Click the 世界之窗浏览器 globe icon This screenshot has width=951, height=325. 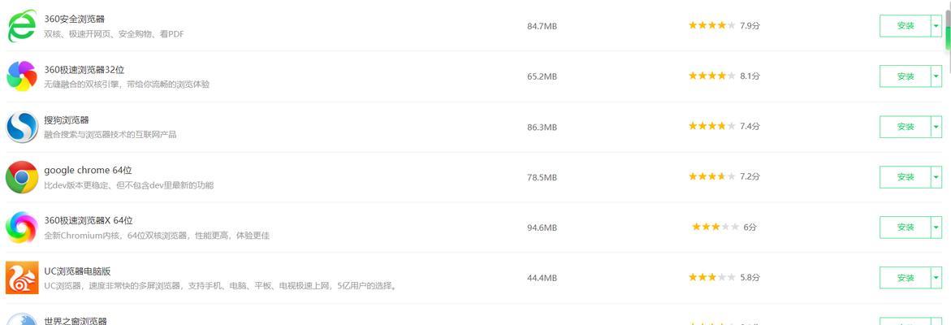(22, 319)
